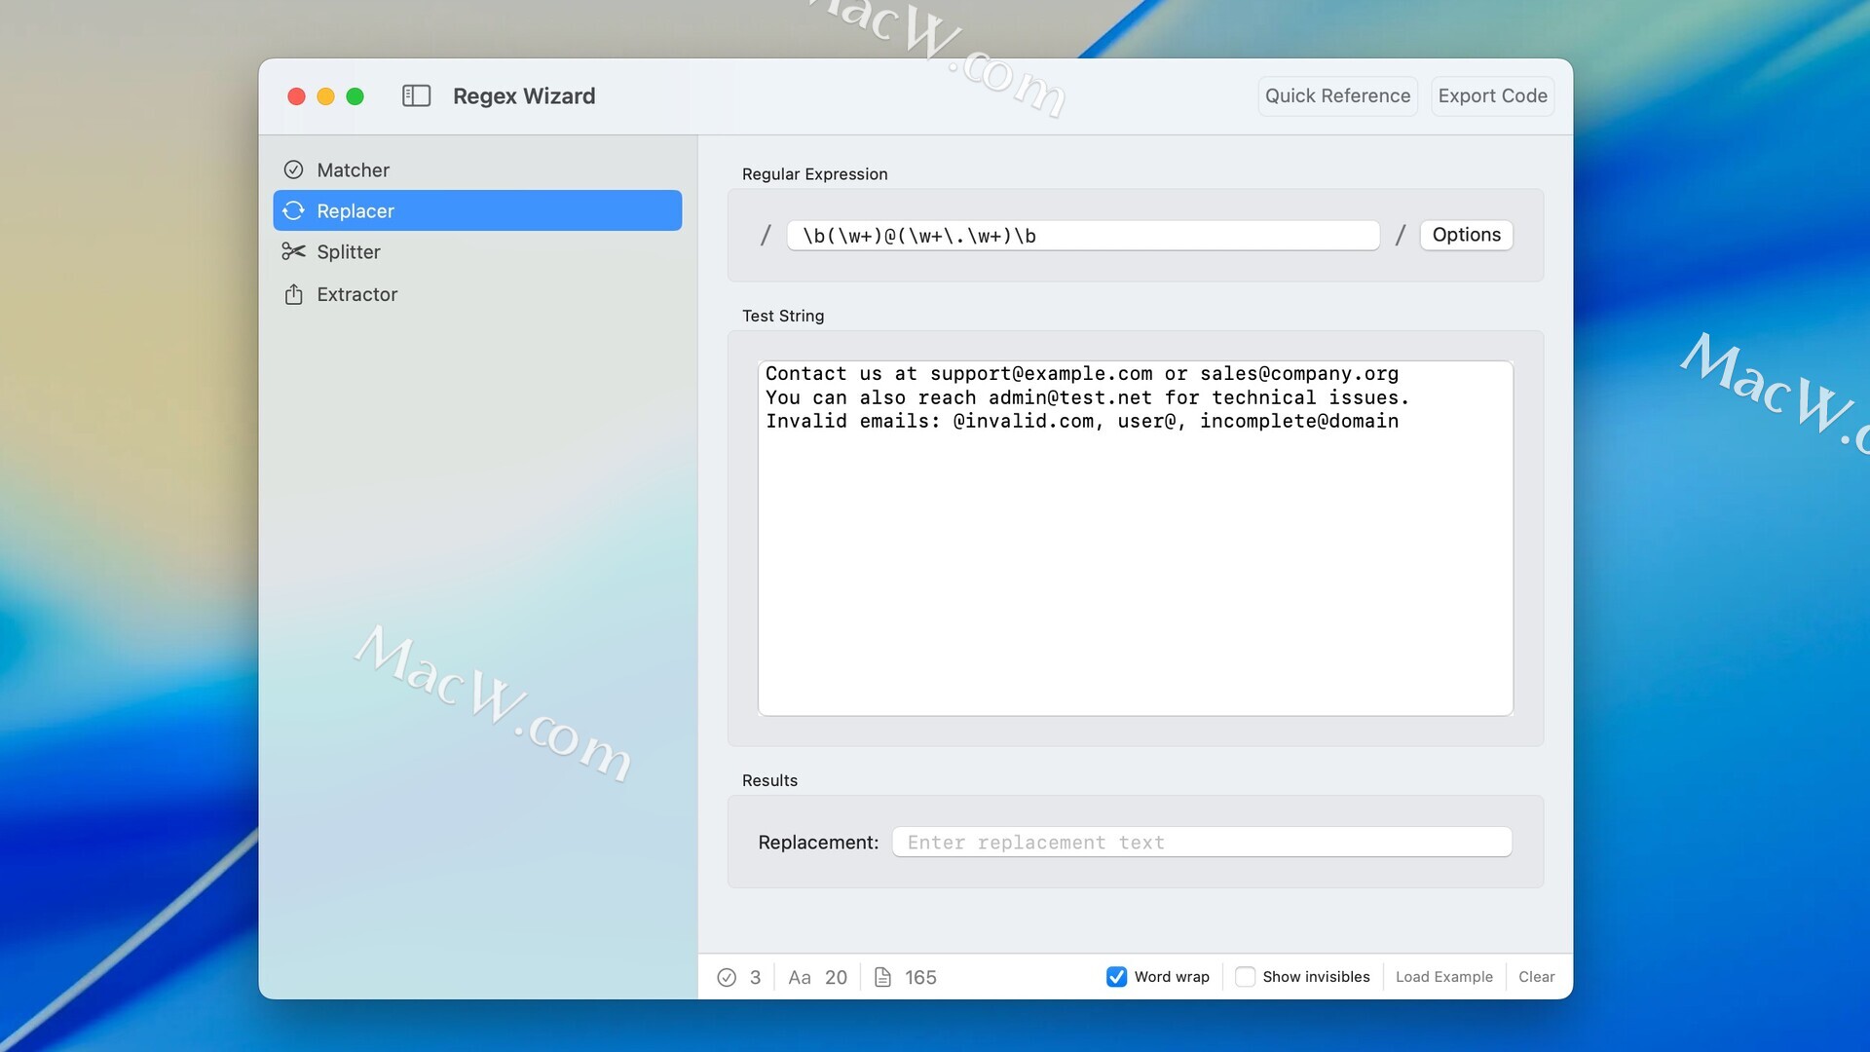Click the Export Code button
Viewport: 1870px width, 1052px height.
click(x=1491, y=95)
